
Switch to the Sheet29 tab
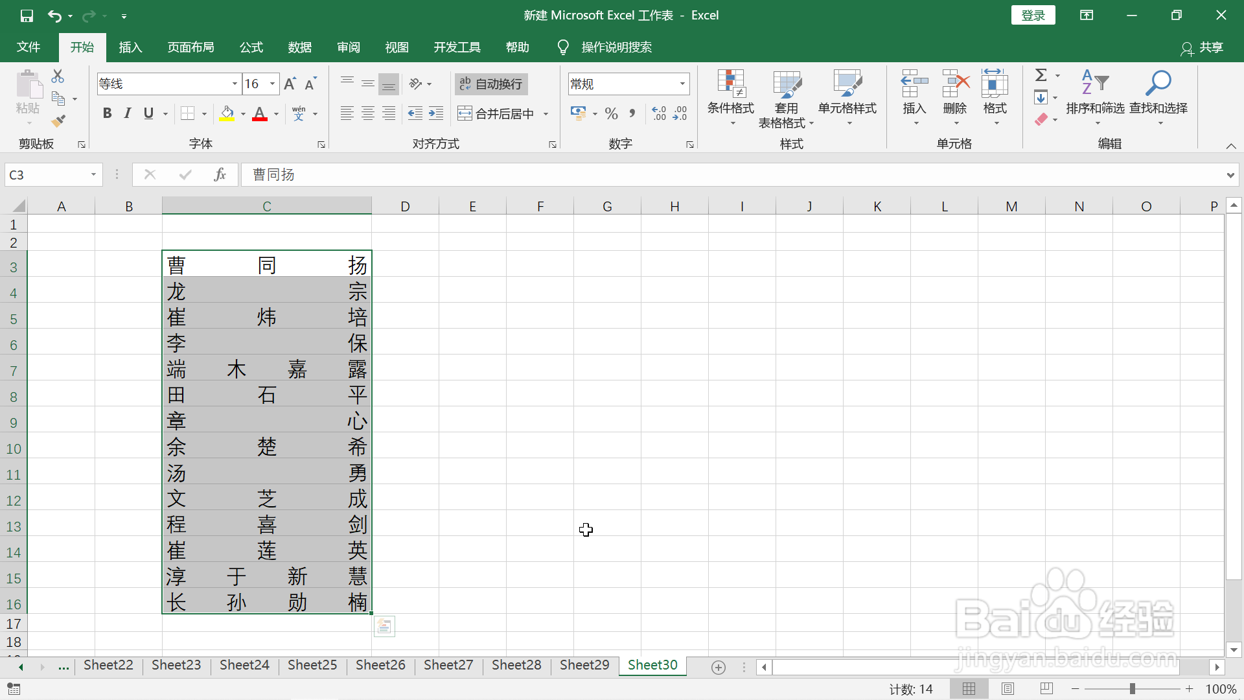click(584, 665)
